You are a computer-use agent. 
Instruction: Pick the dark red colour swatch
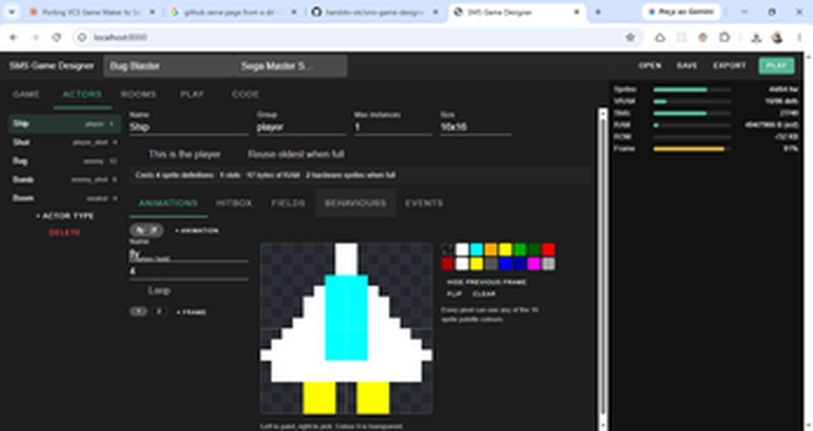pos(448,264)
